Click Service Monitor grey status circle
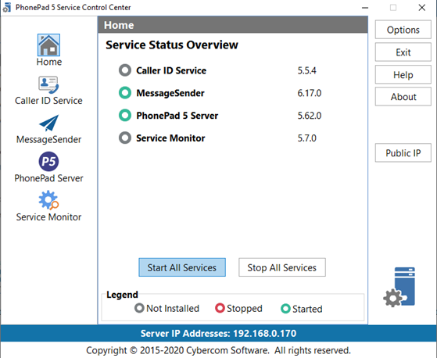 click(x=125, y=138)
